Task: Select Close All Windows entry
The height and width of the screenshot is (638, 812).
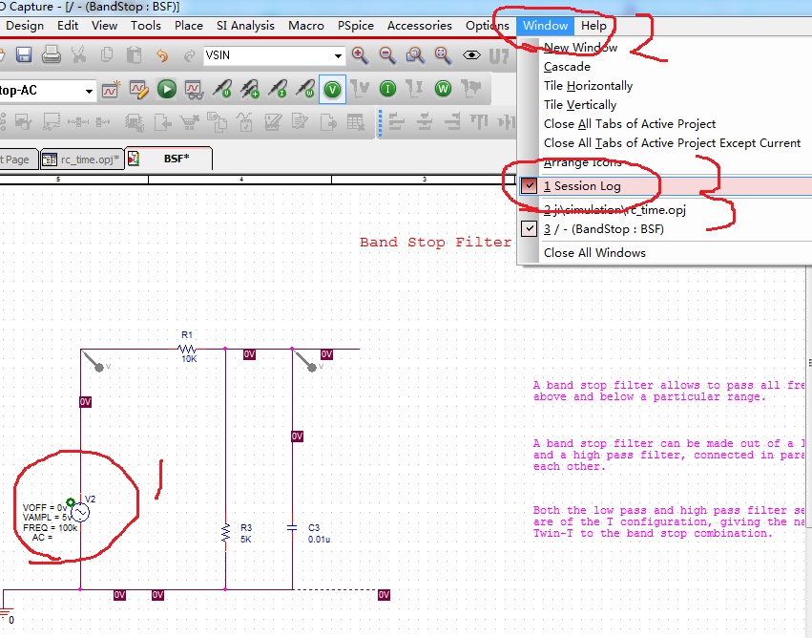Action: (x=594, y=253)
